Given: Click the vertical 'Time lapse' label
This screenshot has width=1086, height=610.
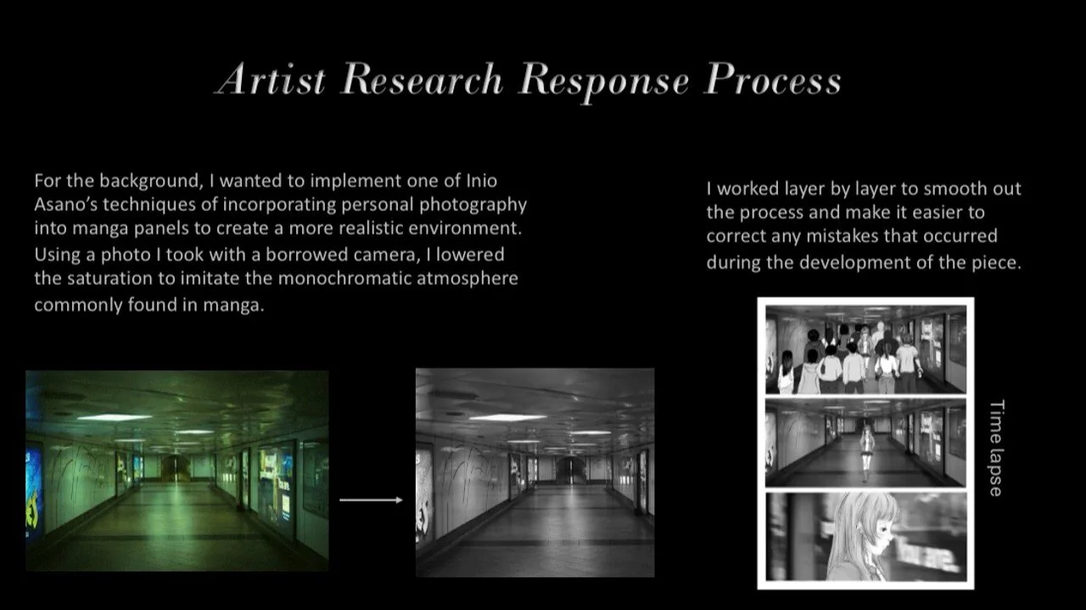Looking at the screenshot, I should 996,448.
